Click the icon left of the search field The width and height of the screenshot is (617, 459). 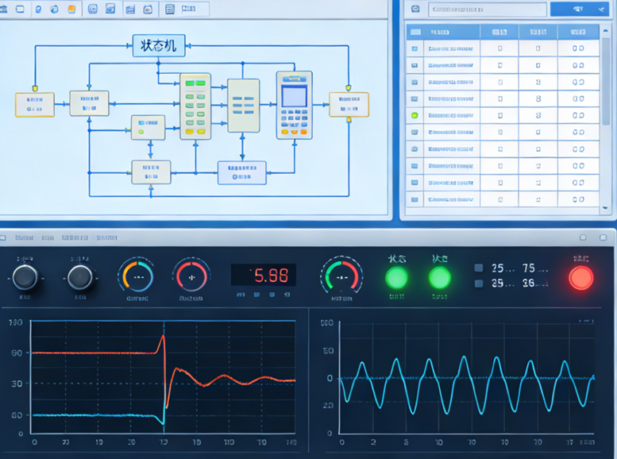414,10
